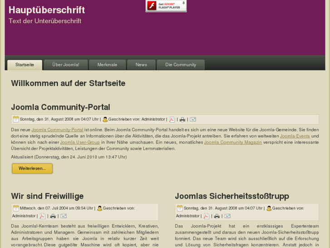The image size is (330, 248).
Task: Click the Text der Unterüberschrift subtitle
Action: tap(45, 21)
